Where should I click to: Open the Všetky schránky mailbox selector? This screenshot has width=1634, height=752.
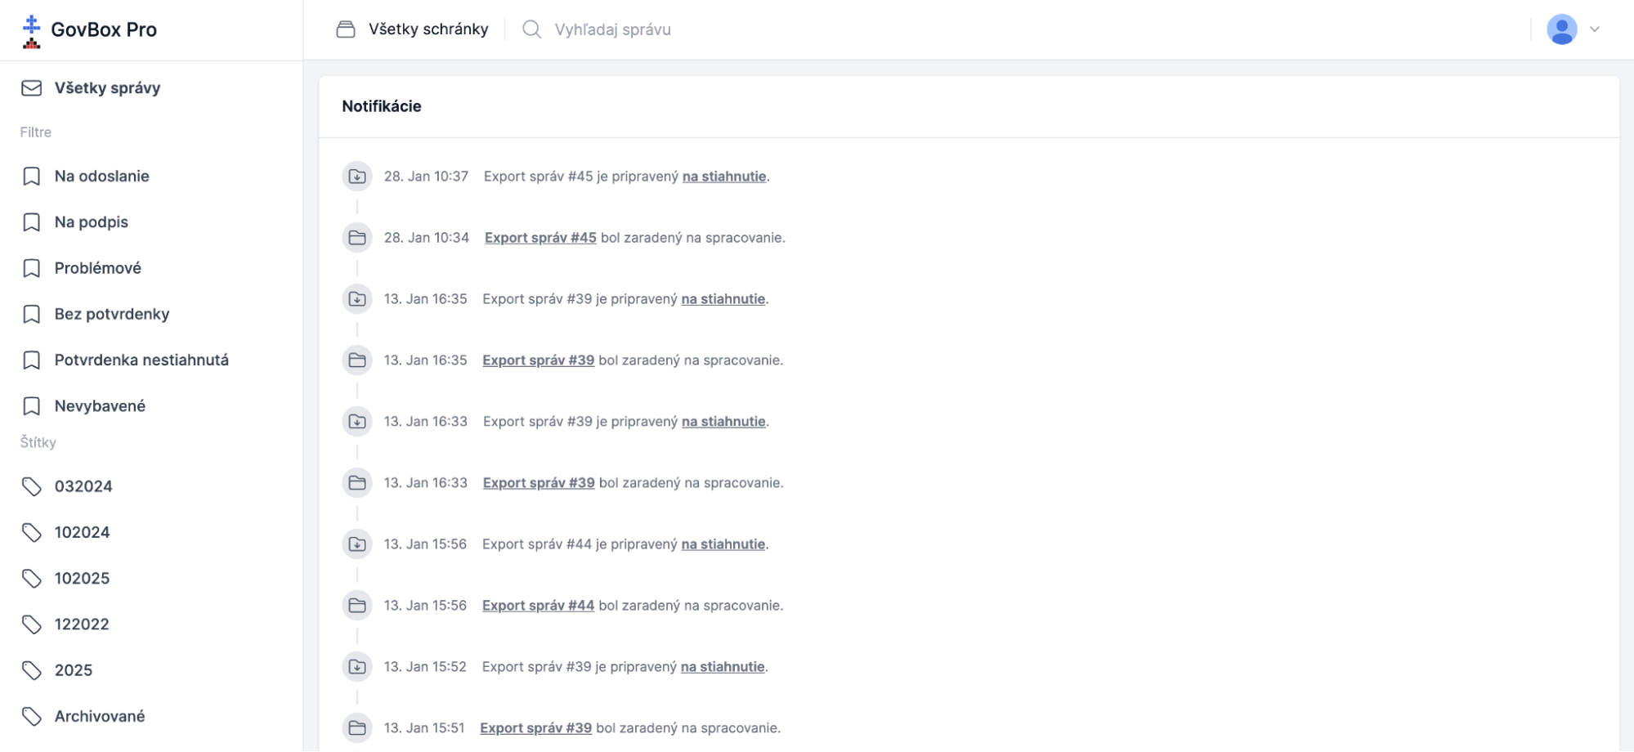412,29
